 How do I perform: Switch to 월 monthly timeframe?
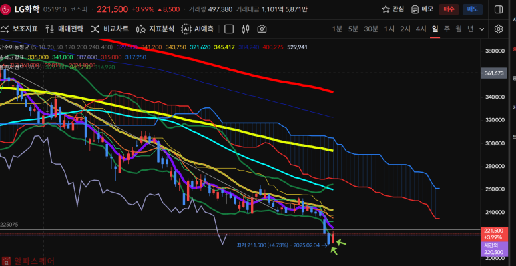pos(459,29)
